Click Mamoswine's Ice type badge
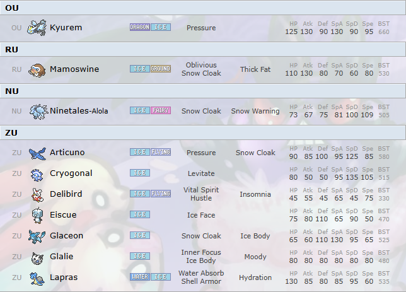The image size is (406, 292). (140, 69)
